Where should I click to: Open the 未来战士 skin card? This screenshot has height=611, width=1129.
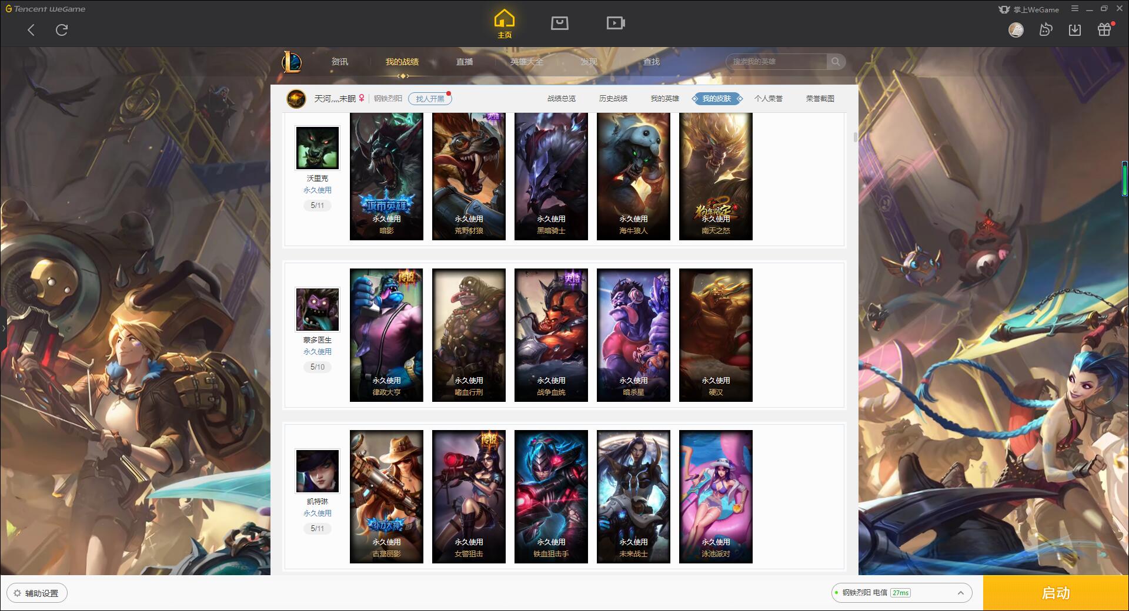[633, 496]
